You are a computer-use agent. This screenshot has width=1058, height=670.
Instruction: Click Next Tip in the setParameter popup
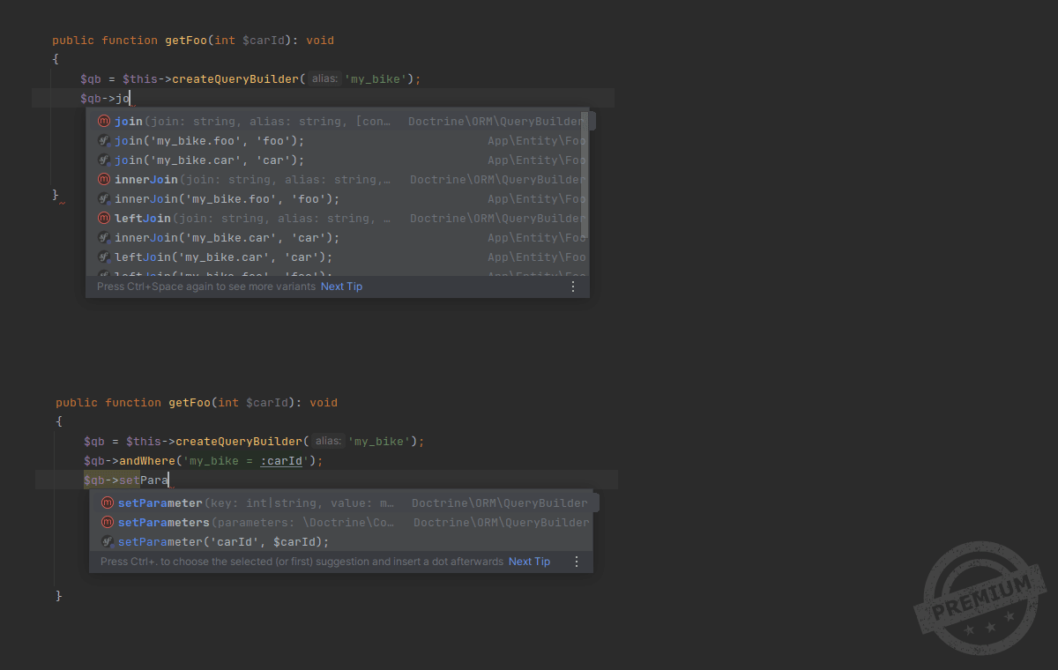[x=529, y=562]
